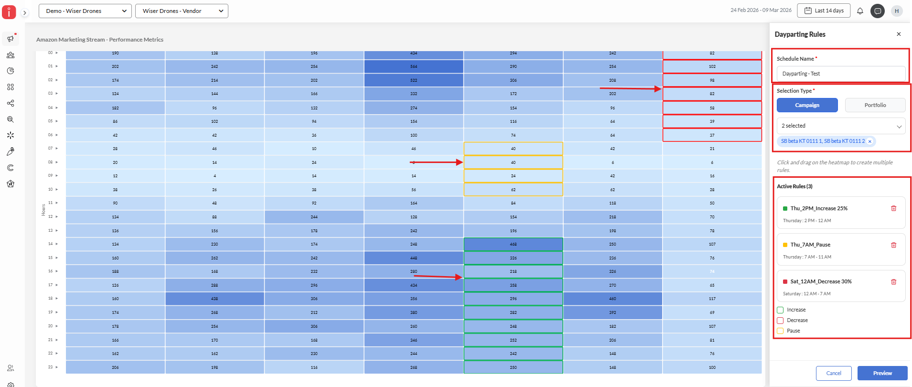Click the Schedule Name input field
912x387 pixels.
click(x=841, y=74)
